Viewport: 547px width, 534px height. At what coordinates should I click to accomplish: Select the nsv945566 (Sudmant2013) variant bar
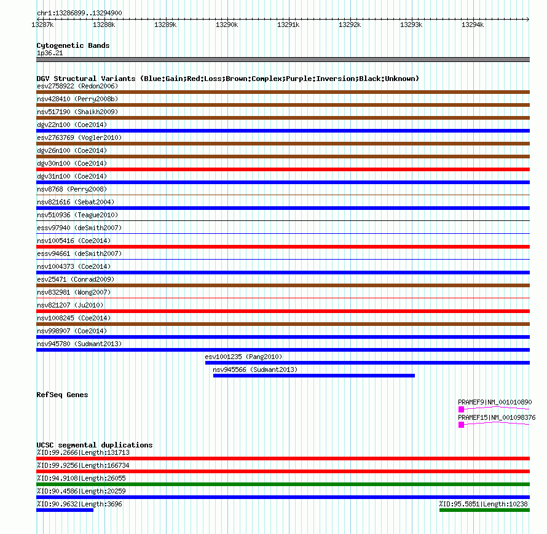point(314,376)
